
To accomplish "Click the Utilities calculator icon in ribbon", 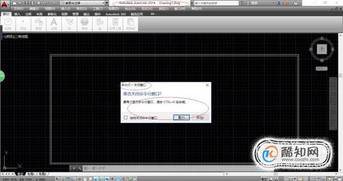I will 115,23.
